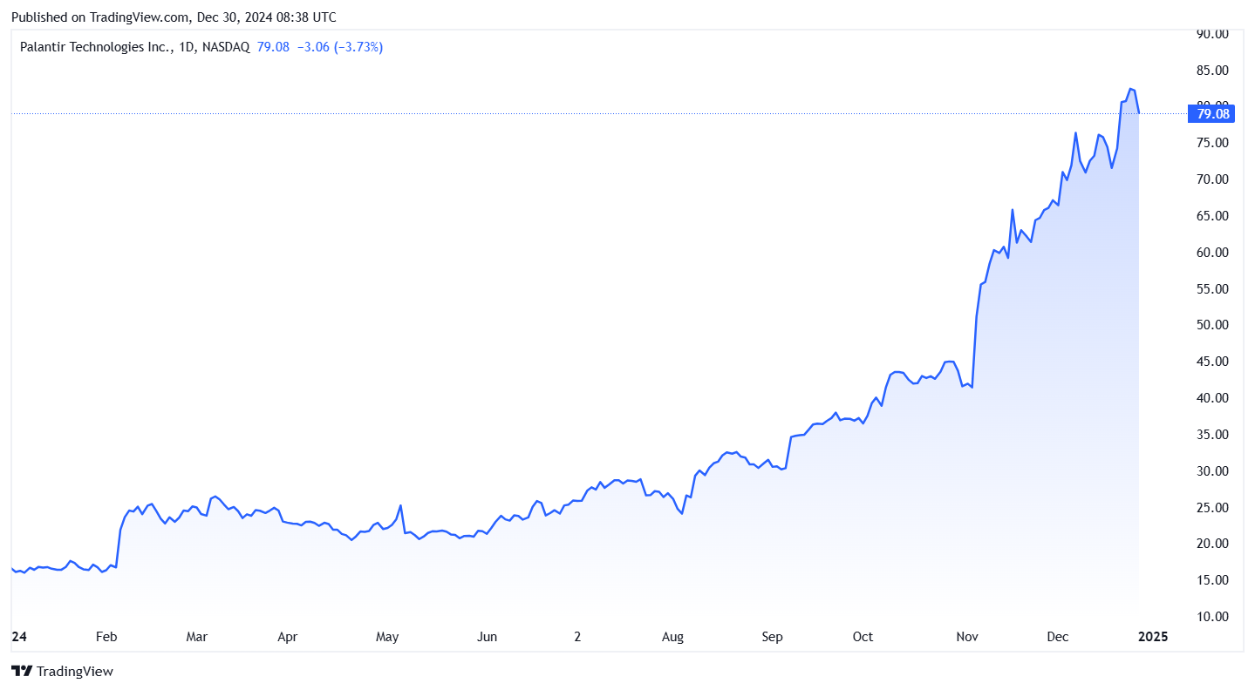
Task: Click the 2 date label after Jun
Action: pyautogui.click(x=577, y=637)
